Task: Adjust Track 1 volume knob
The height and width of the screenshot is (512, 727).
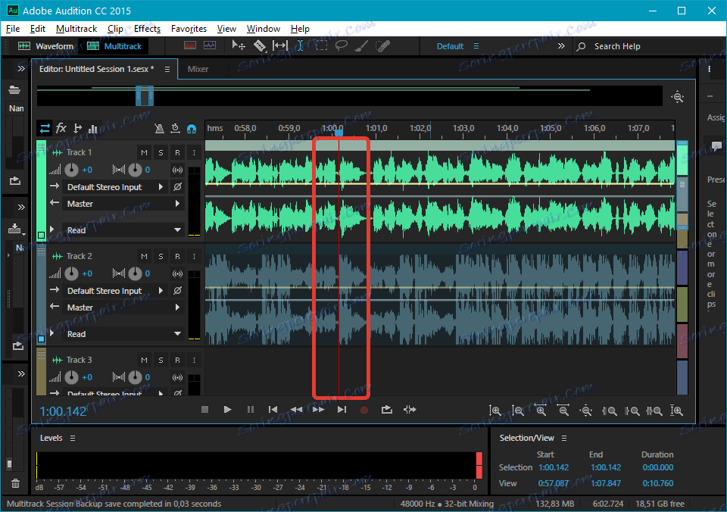Action: coord(73,170)
